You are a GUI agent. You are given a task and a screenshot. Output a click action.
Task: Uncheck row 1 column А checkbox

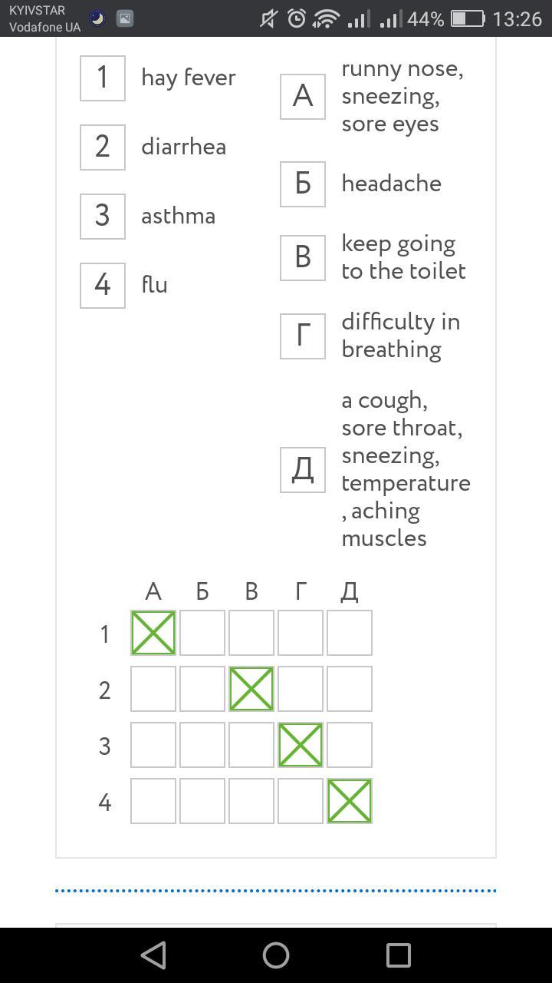point(153,633)
